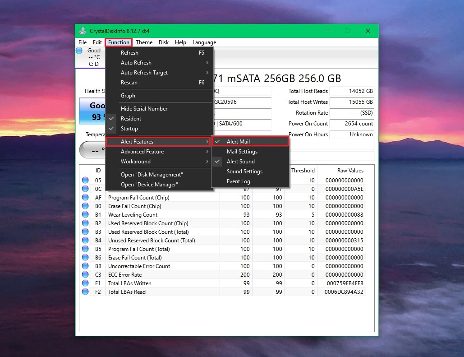Image resolution: width=464 pixels, height=357 pixels.
Task: Click the status orb for Erase Fail Count (Chip)
Action: tap(85, 206)
